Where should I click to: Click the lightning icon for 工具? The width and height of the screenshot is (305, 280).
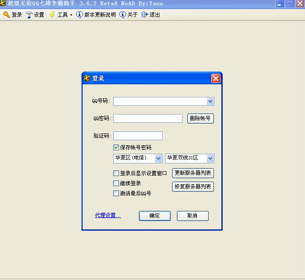click(52, 14)
